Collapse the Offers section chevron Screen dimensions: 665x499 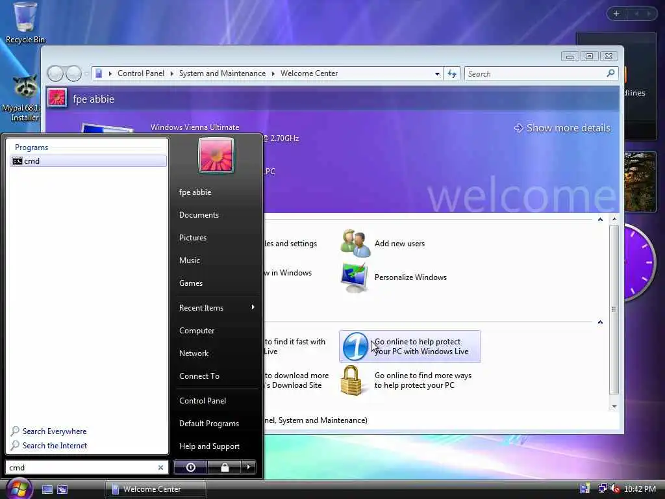point(600,322)
